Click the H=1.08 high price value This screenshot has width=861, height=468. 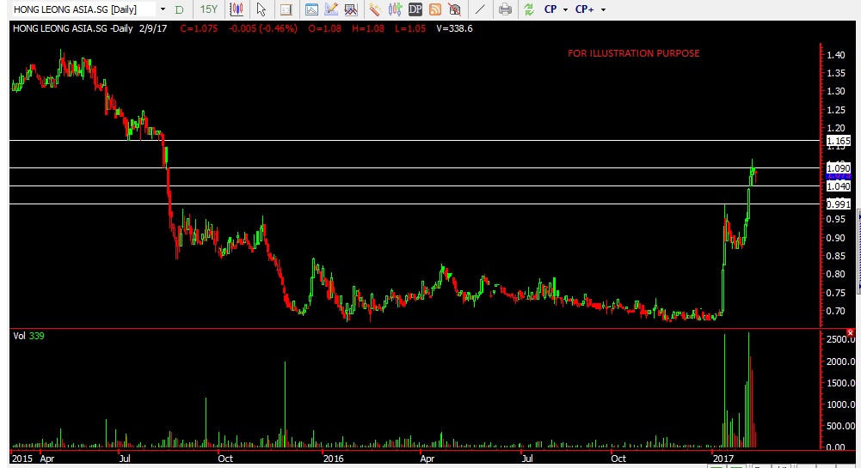(368, 28)
